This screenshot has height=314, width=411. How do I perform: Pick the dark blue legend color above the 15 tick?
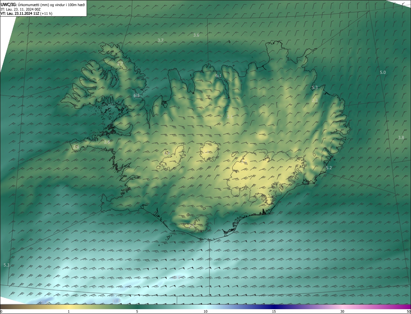(x=274, y=307)
